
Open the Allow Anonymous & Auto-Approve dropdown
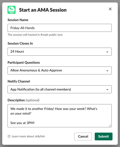(59, 70)
